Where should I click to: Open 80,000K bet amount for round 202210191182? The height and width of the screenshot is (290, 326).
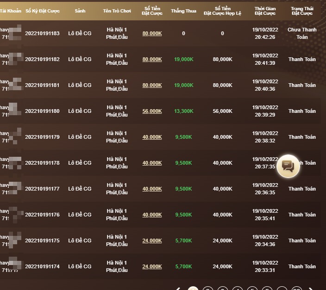click(152, 59)
